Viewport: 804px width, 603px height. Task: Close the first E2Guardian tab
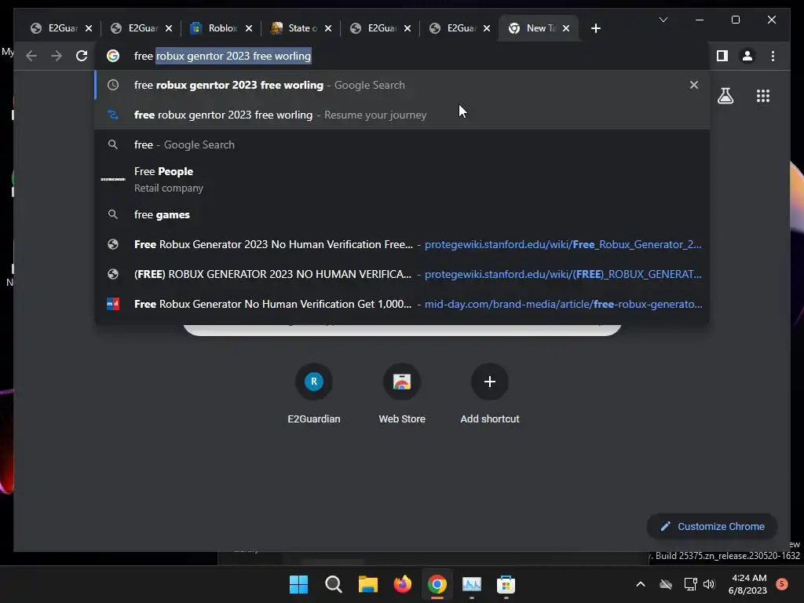coord(89,28)
